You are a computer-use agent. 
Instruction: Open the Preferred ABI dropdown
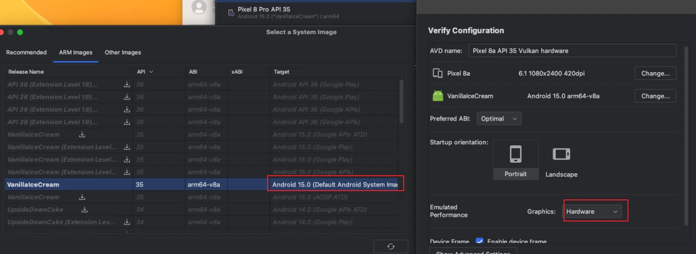pyautogui.click(x=499, y=118)
